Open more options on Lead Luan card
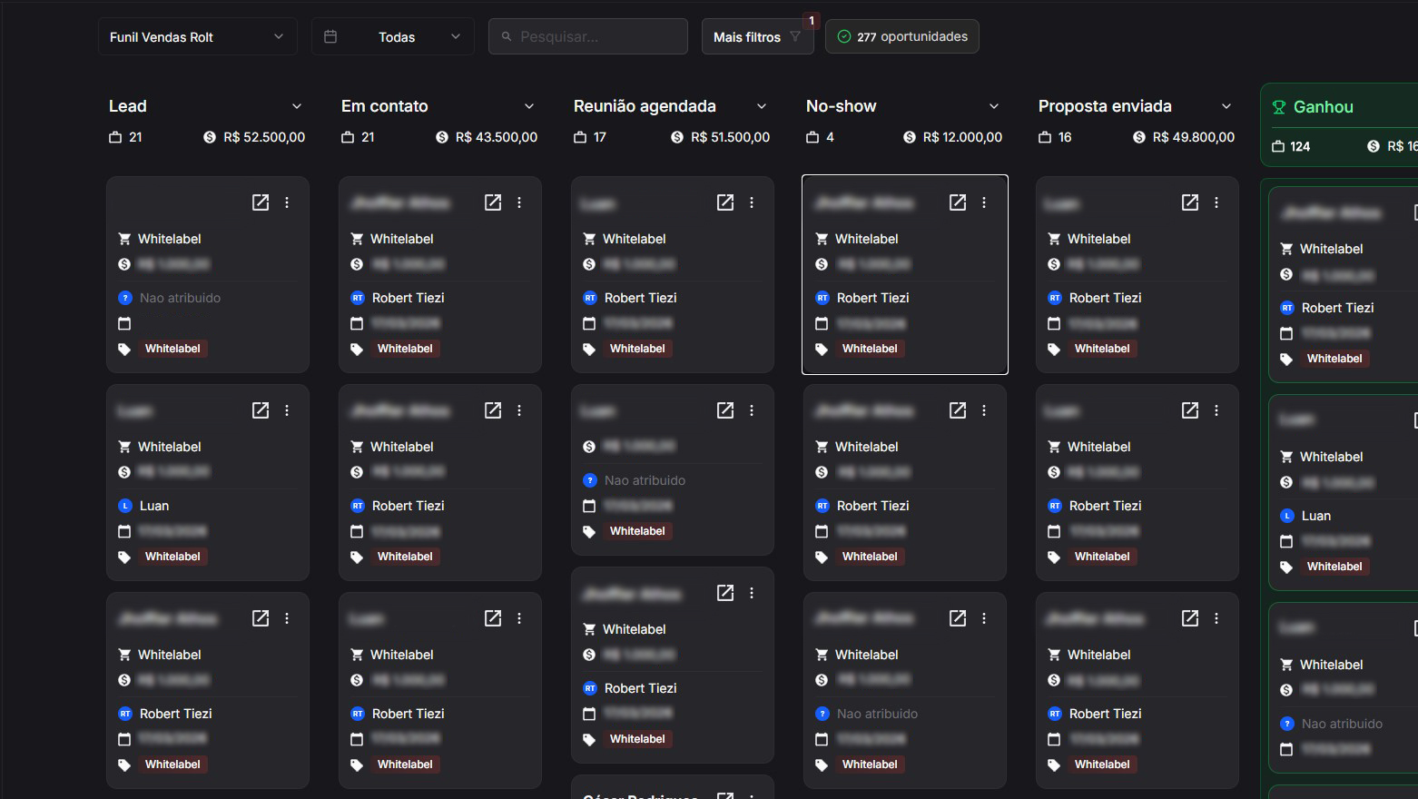Image resolution: width=1418 pixels, height=799 pixels. pyautogui.click(x=287, y=410)
